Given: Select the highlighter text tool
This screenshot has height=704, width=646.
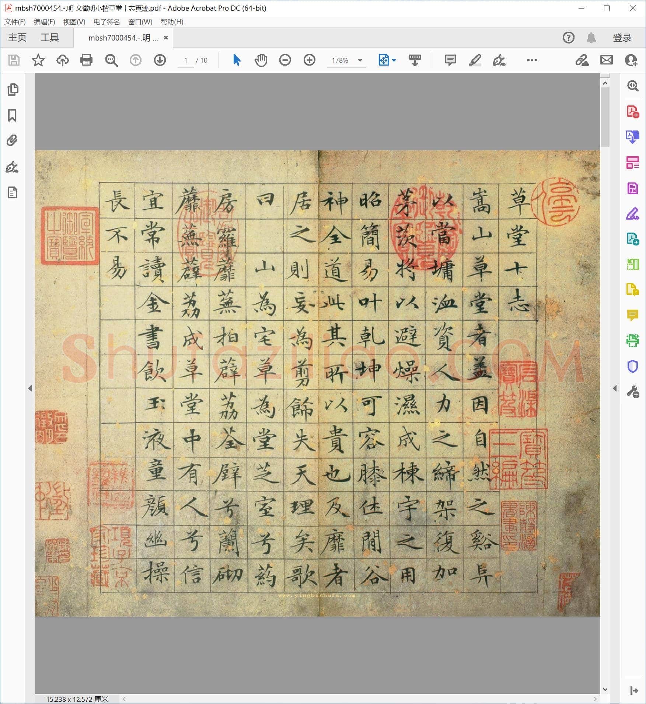Looking at the screenshot, I should pyautogui.click(x=475, y=60).
